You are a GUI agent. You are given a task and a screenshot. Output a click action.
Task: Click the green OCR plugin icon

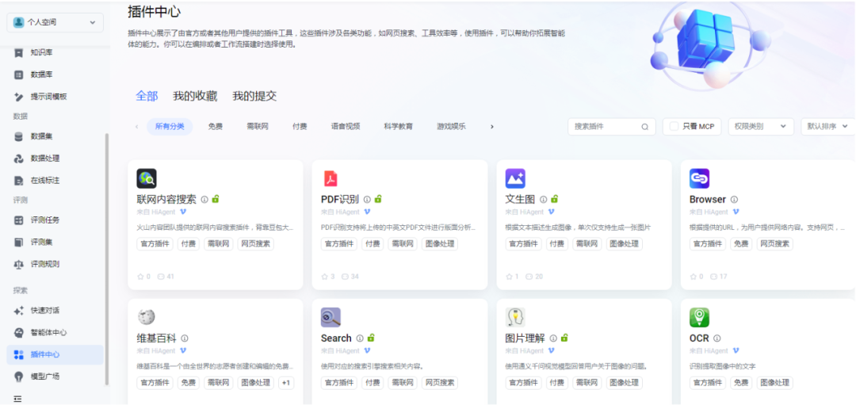(699, 317)
